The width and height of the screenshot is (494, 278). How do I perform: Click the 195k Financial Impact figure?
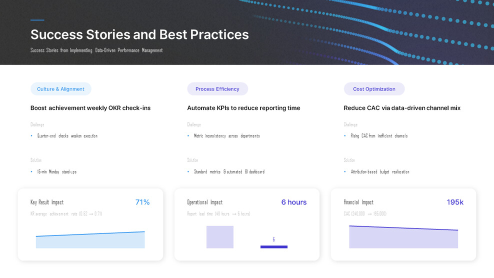455,202
